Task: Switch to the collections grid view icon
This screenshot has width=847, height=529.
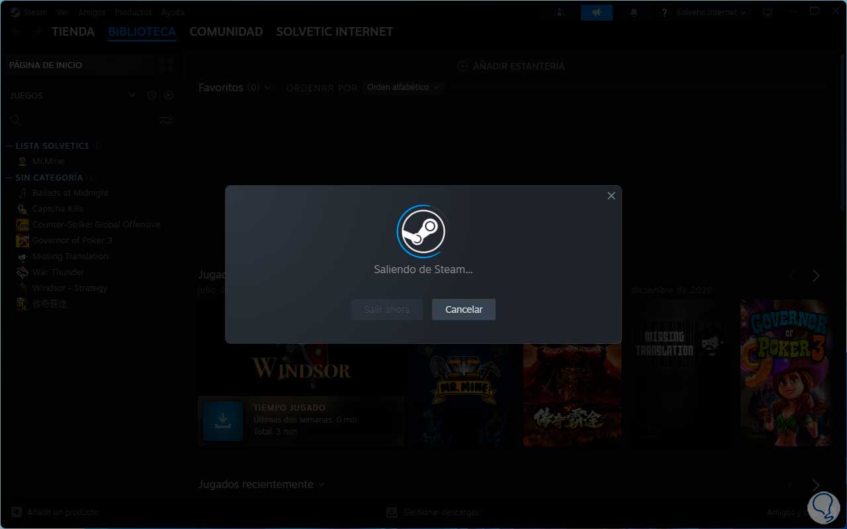Action: tap(167, 65)
